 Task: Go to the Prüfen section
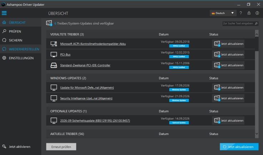(20, 31)
